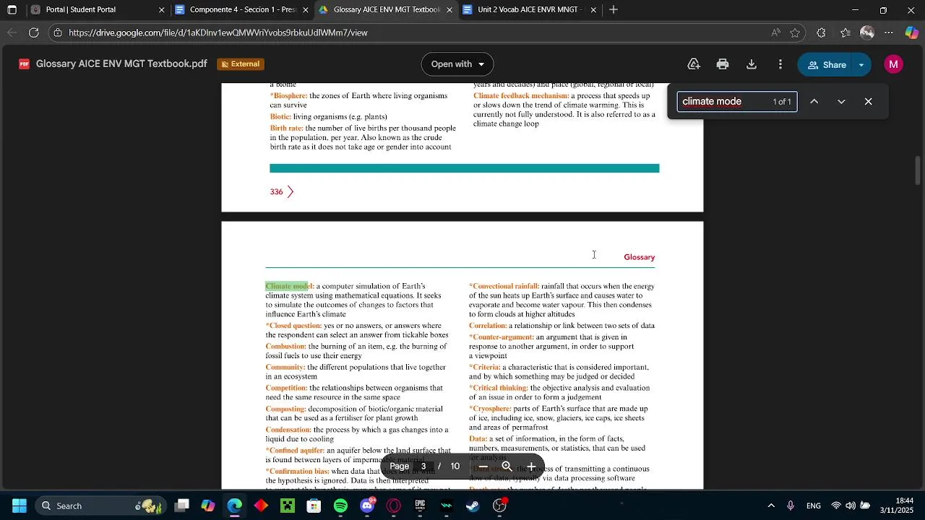The height and width of the screenshot is (520, 925).
Task: Click the 'Biosphere' glossary term
Action: coord(289,95)
